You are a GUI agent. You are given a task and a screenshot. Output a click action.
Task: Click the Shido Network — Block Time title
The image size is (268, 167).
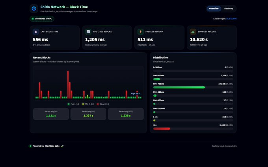click(64, 7)
